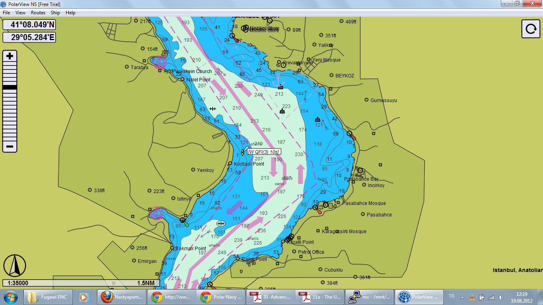Click the network signal tray icon
Screen dimensions: 543x305
pos(491,297)
